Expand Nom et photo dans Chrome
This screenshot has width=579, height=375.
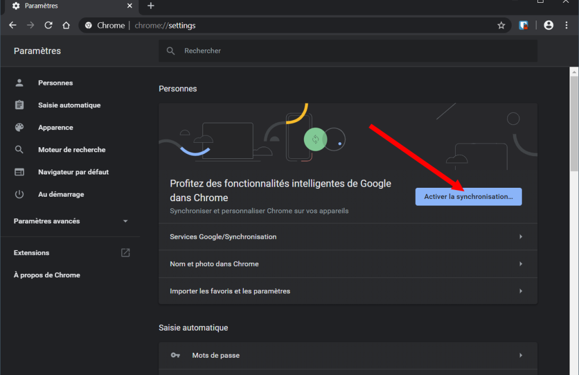pyautogui.click(x=347, y=264)
